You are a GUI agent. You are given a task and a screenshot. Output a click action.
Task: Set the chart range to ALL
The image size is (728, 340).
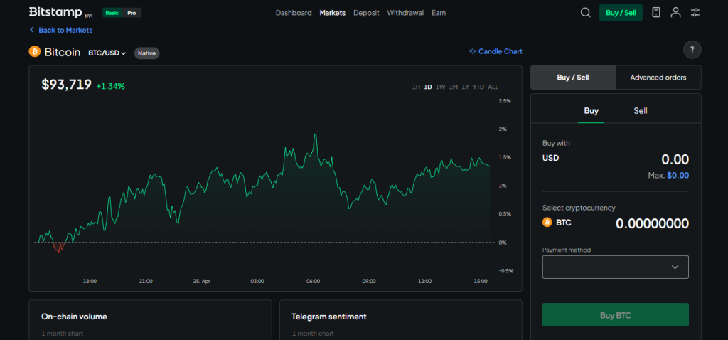tap(493, 87)
